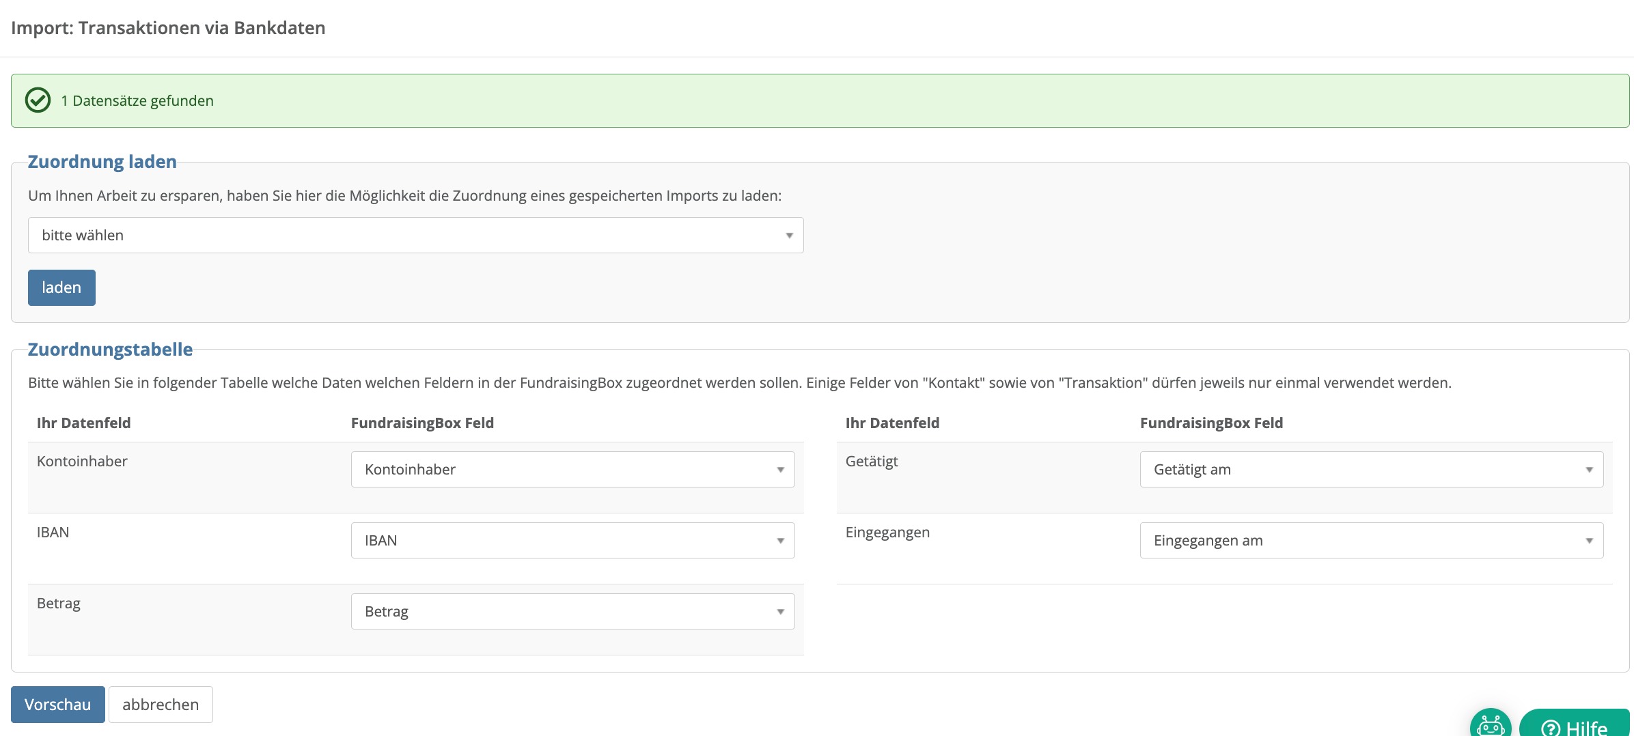The height and width of the screenshot is (736, 1634).
Task: Expand the 'Eingegangen am' dropdown
Action: (x=1371, y=541)
